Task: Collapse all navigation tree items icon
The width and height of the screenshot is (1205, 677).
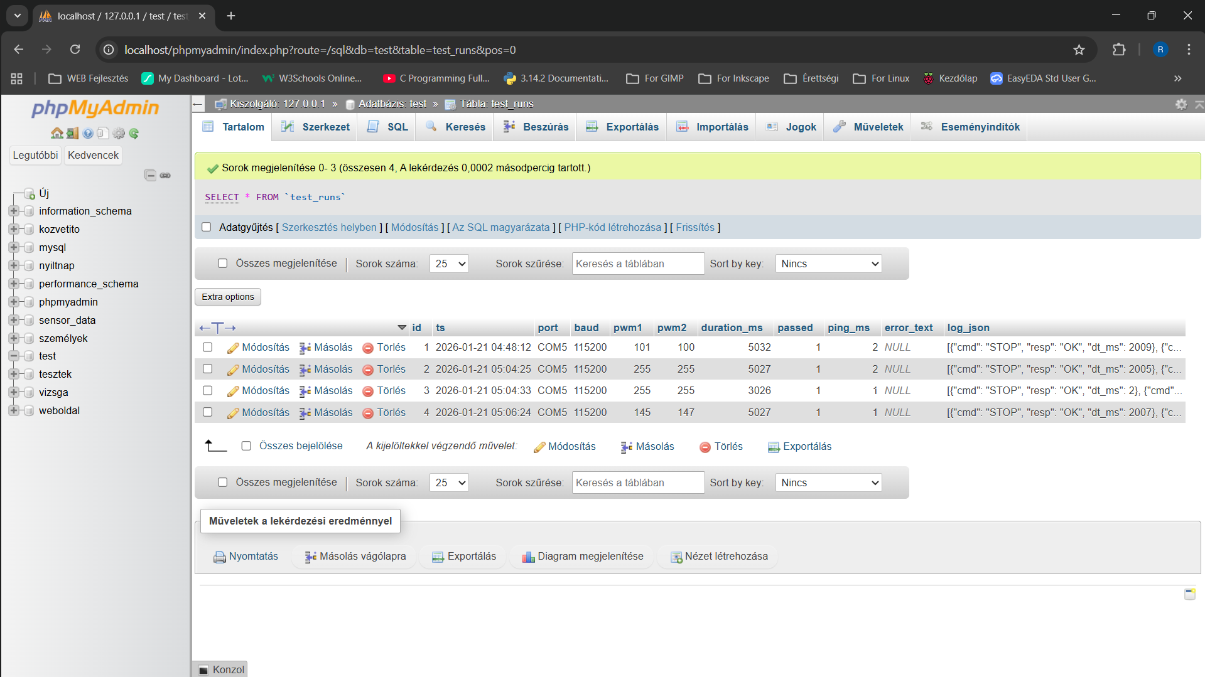Action: coord(150,175)
